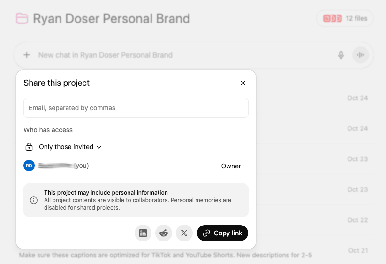Click the RD owner avatar
Viewport: 386px width, 264px height.
click(29, 166)
